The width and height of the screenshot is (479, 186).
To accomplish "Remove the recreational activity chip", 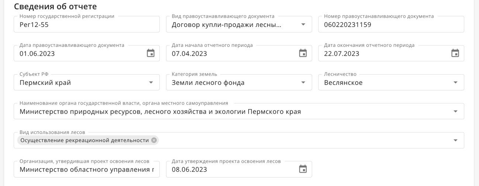I will (x=154, y=140).
